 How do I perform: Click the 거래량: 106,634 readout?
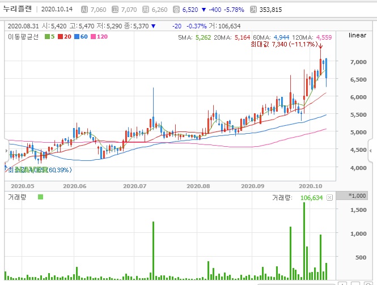pyautogui.click(x=298, y=198)
